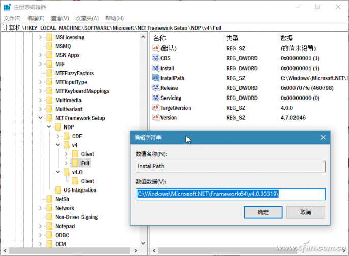Image resolution: width=349 pixels, height=256 pixels.
Task: Select the v4 folder icon
Action: (x=67, y=145)
